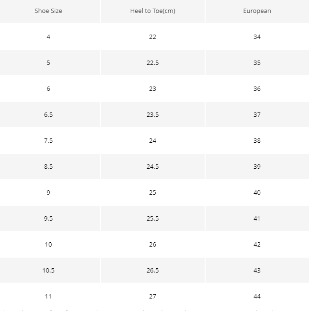Viewport: 312px width, 311px height.
Task: Click the Heel to Toe(cm) header
Action: tap(153, 11)
